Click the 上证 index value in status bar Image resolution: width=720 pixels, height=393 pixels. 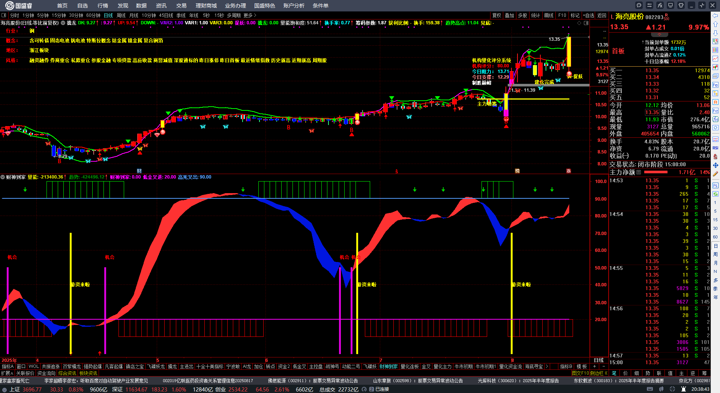32,389
